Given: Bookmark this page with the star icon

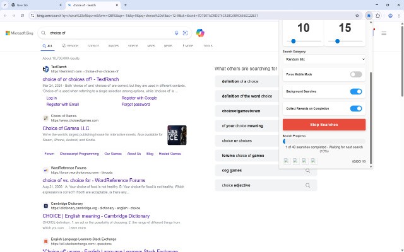Looking at the screenshot, I should click(x=357, y=16).
